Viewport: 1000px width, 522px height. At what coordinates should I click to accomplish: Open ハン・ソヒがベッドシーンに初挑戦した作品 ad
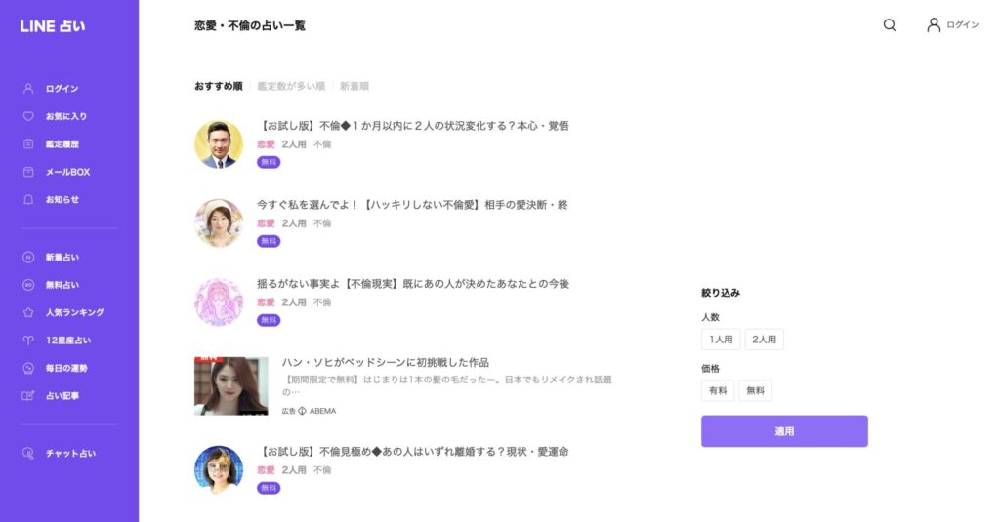(x=386, y=362)
